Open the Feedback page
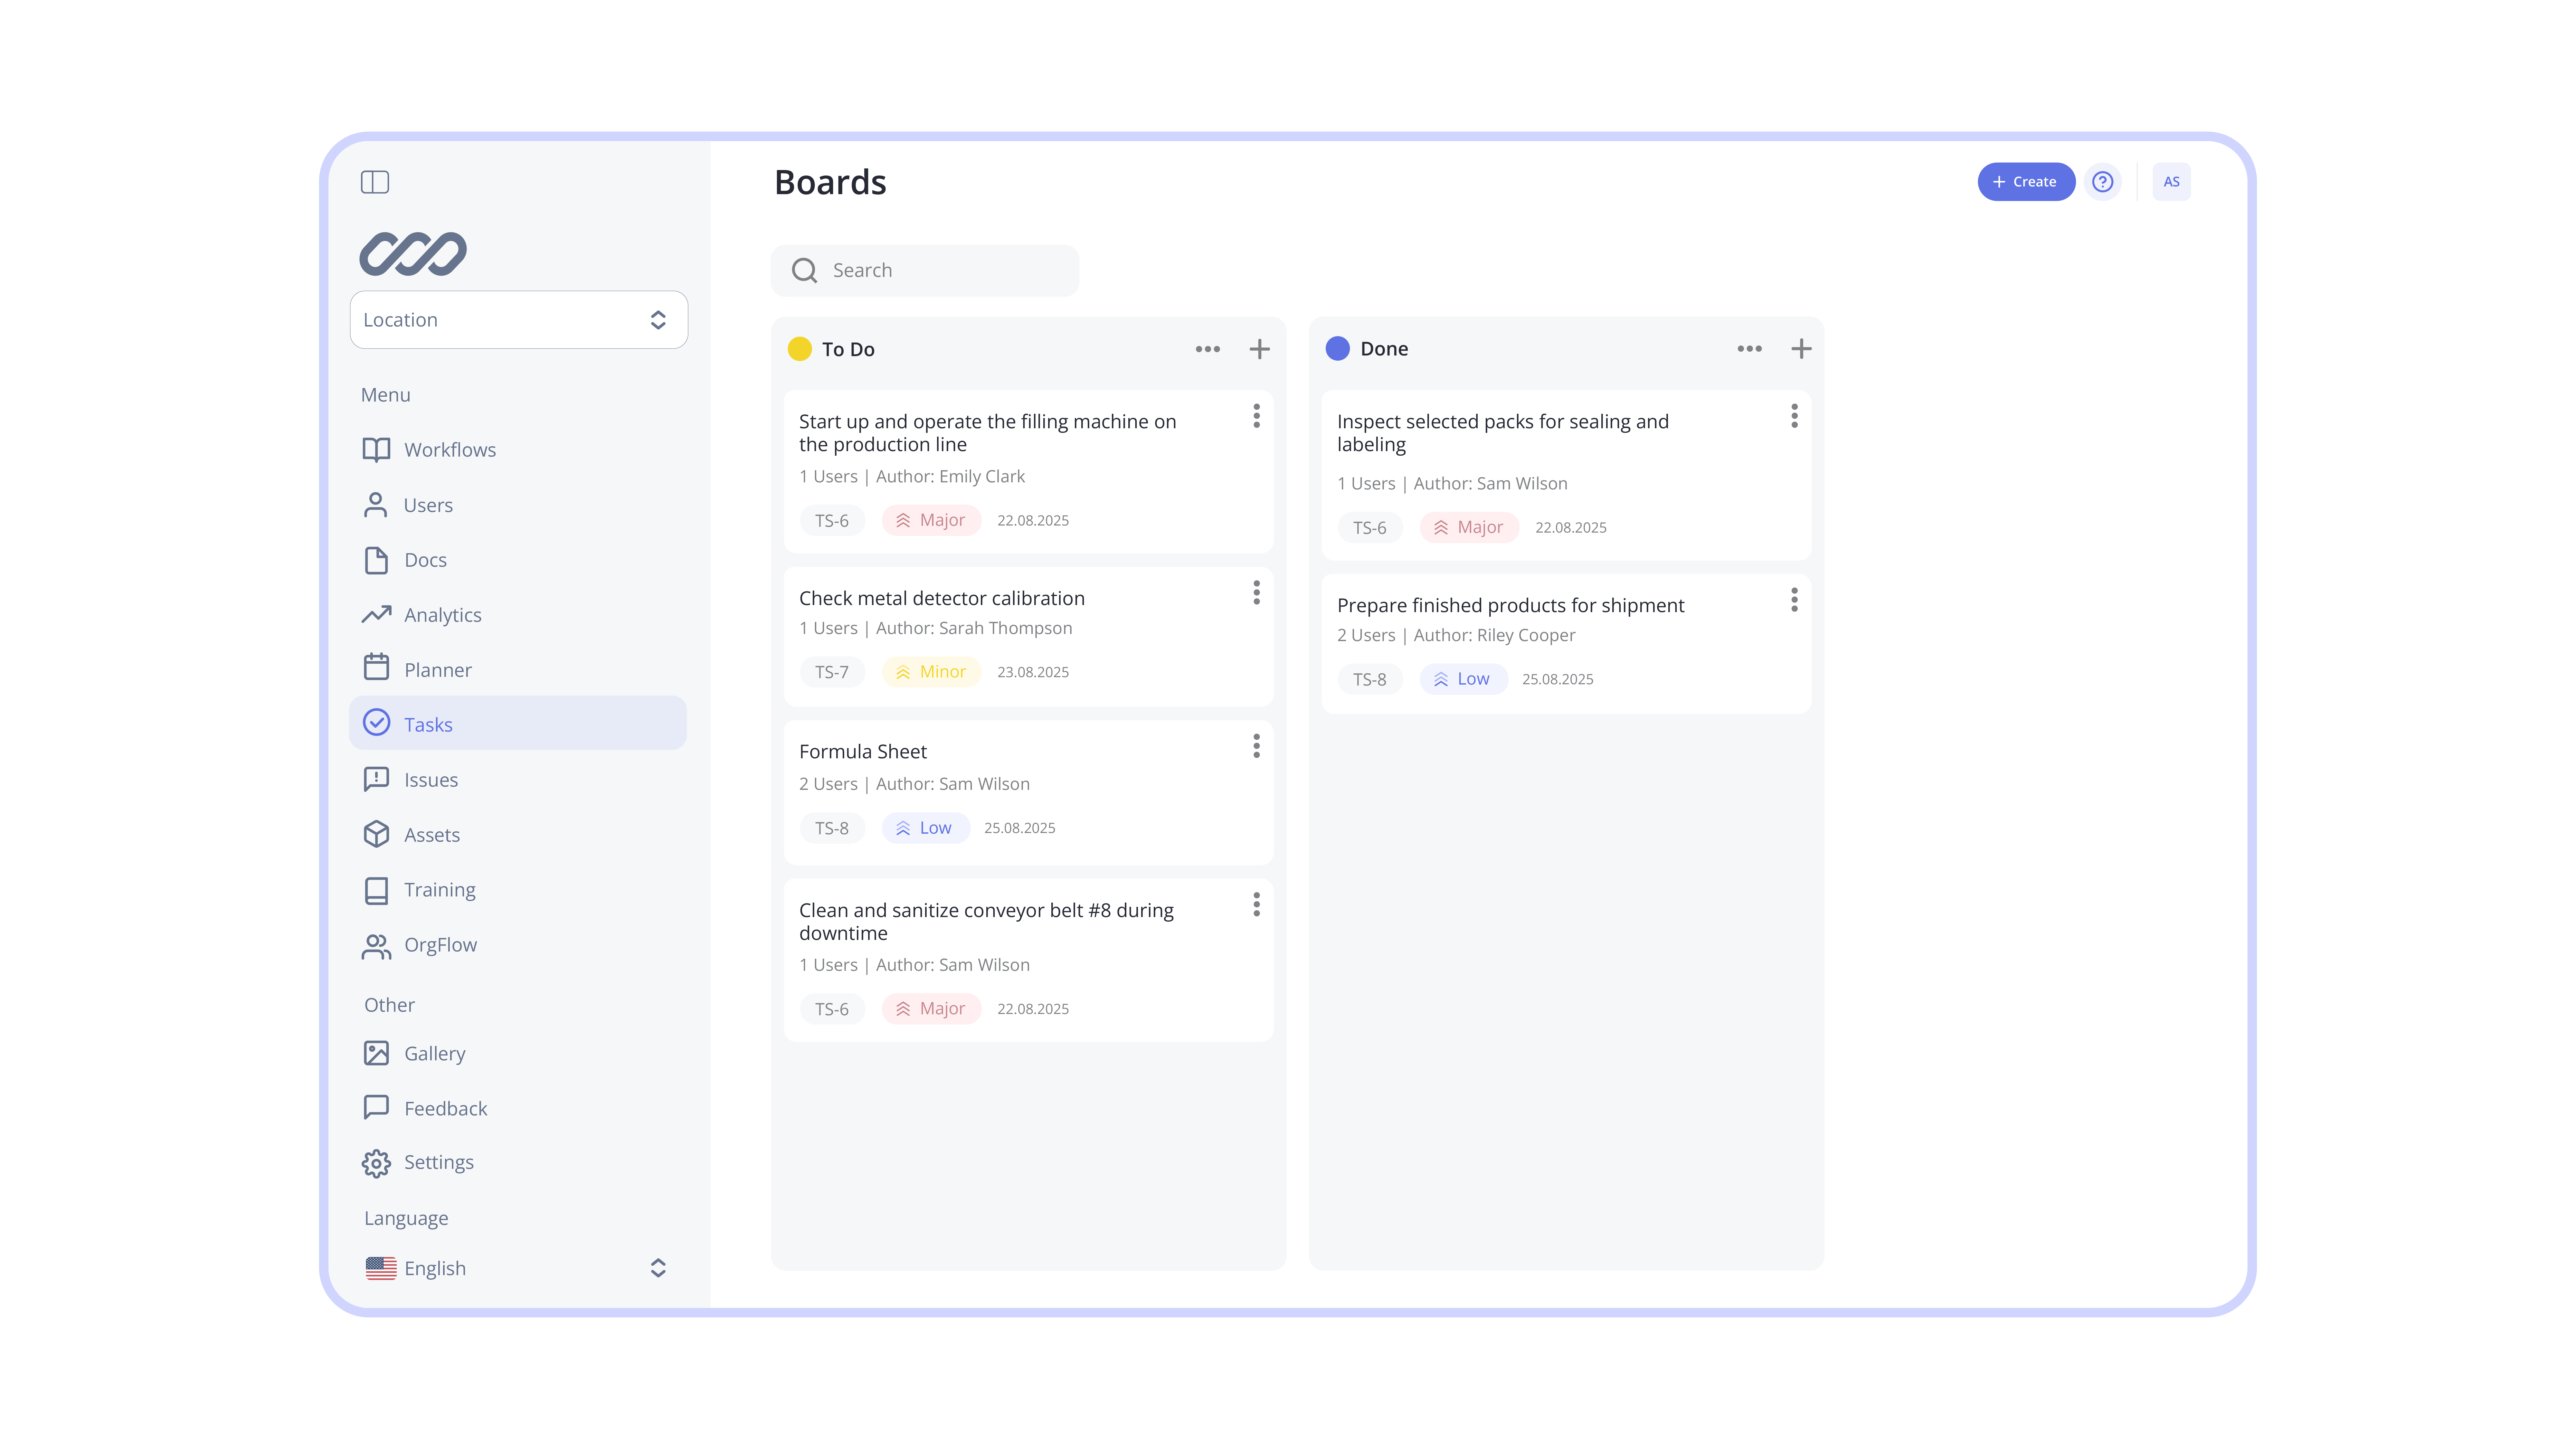The height and width of the screenshot is (1449, 2576). (x=518, y=1108)
